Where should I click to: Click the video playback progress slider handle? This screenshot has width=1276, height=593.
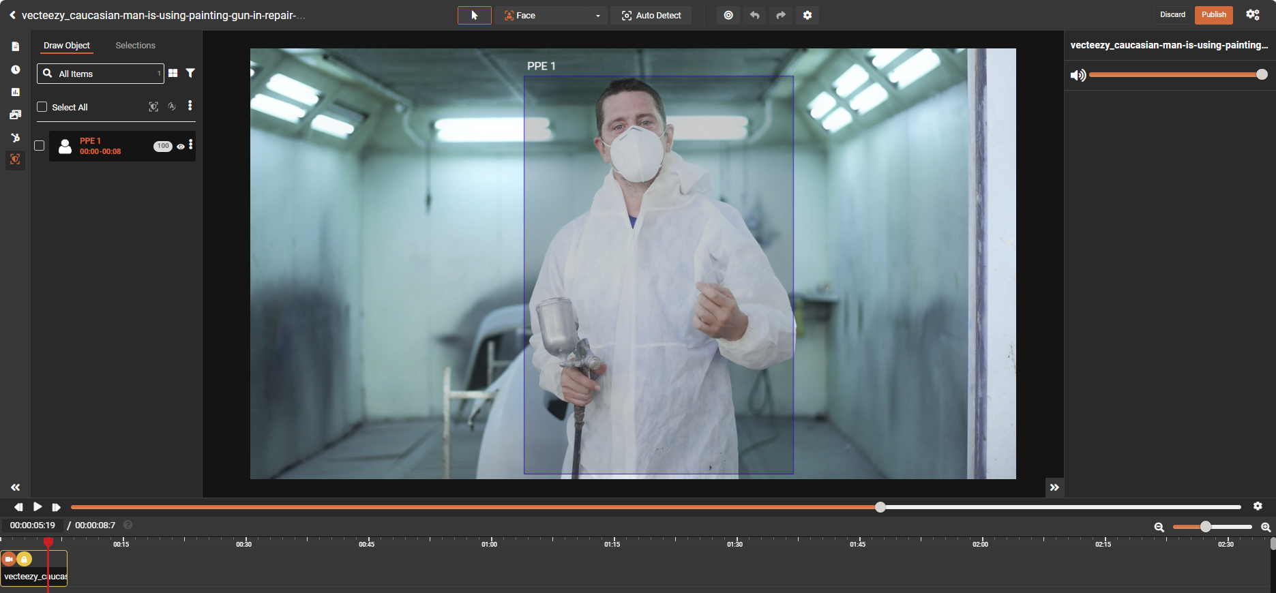coord(880,507)
